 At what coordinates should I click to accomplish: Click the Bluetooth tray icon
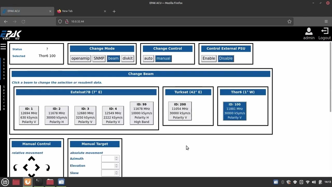(283, 182)
